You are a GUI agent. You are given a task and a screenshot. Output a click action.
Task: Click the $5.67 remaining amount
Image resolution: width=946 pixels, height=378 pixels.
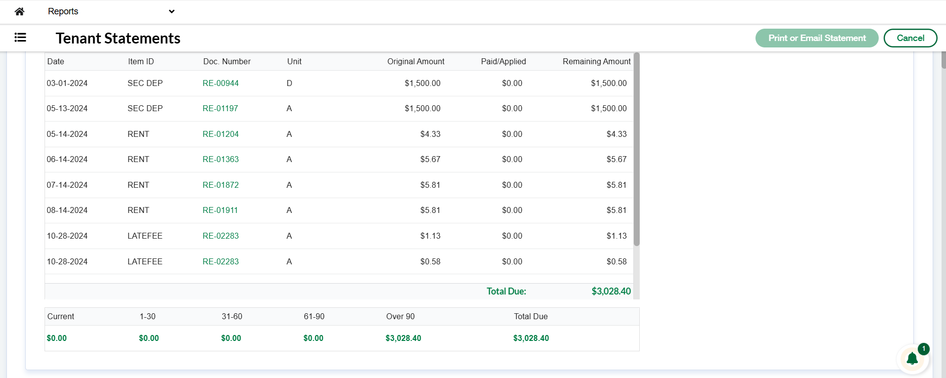pyautogui.click(x=616, y=159)
